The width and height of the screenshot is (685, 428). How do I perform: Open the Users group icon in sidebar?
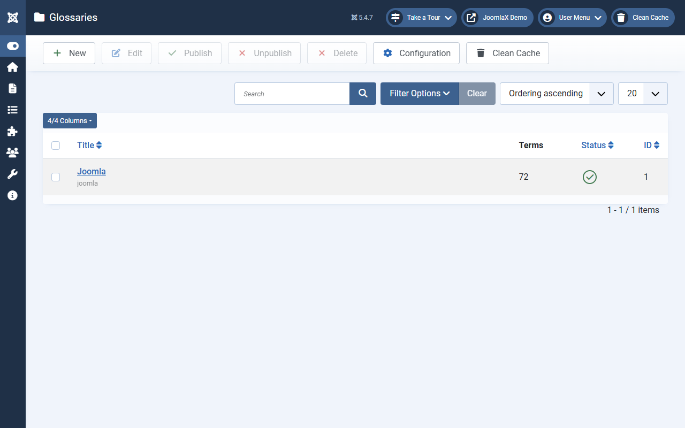(x=13, y=152)
